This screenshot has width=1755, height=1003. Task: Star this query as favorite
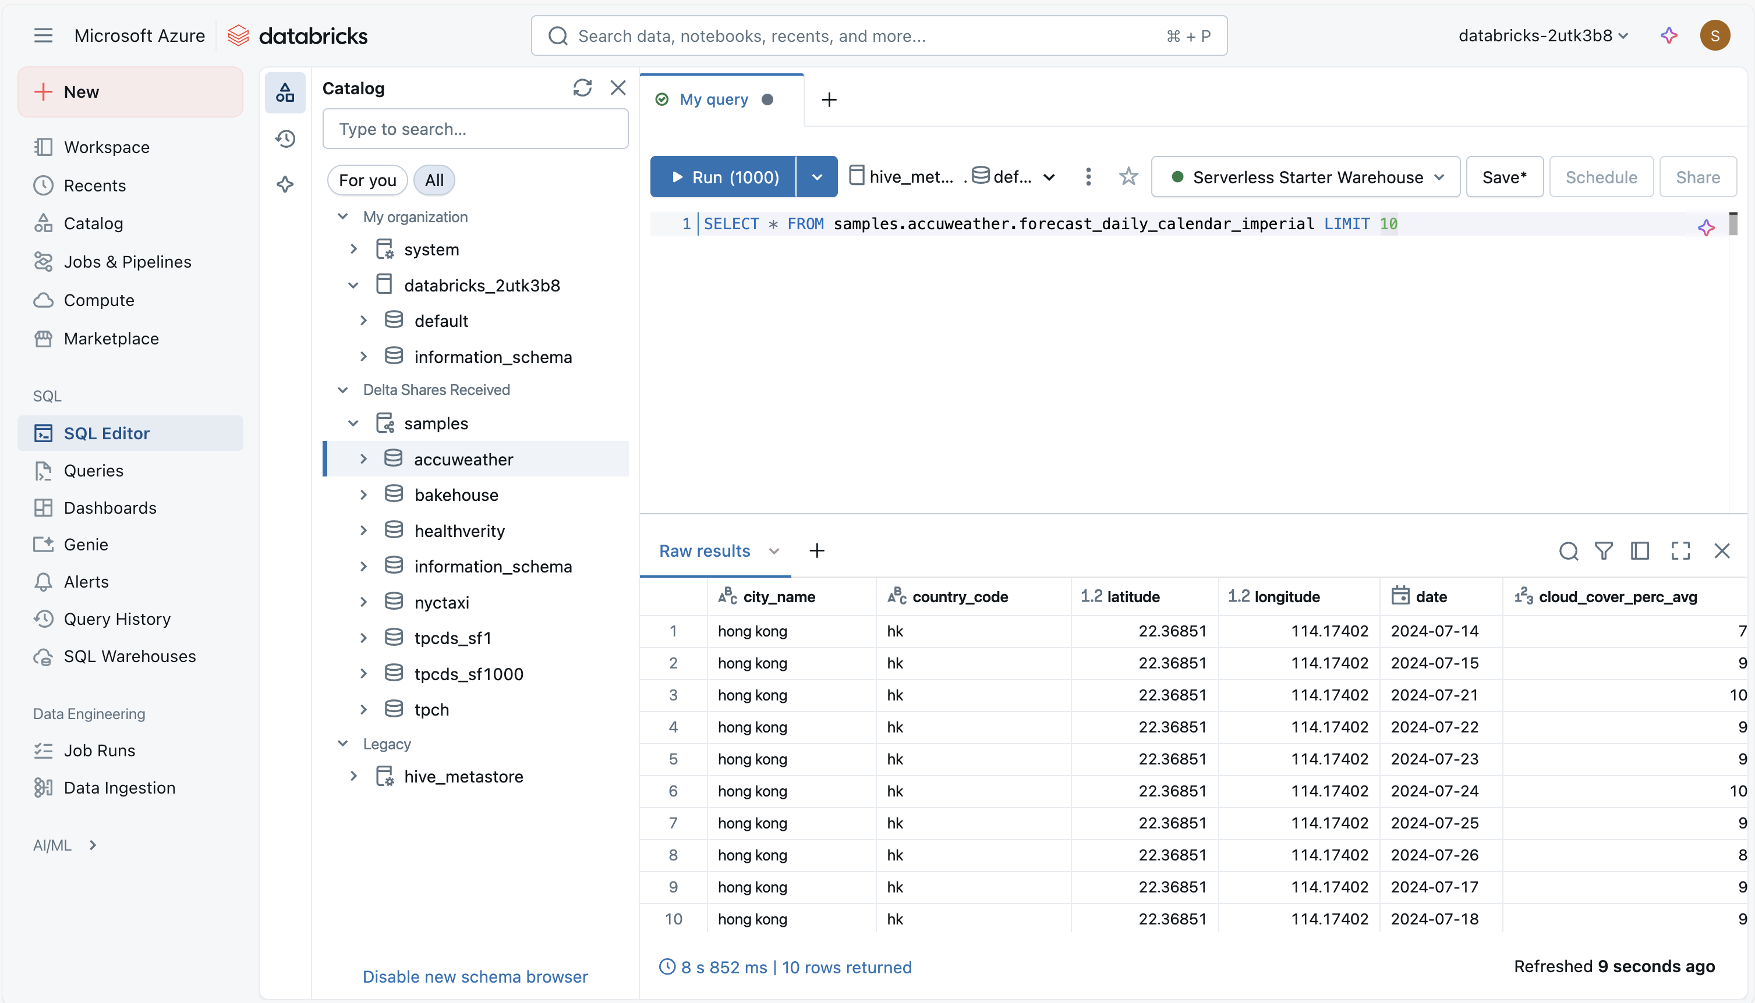(1128, 177)
